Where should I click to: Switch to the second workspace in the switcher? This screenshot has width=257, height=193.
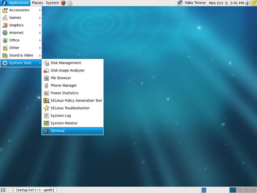pyautogui.click(x=240, y=190)
